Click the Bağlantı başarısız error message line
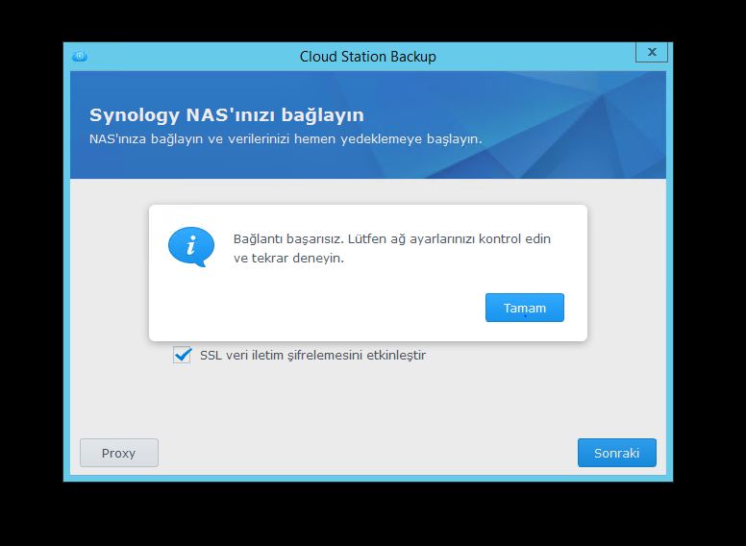The image size is (746, 546). point(391,238)
